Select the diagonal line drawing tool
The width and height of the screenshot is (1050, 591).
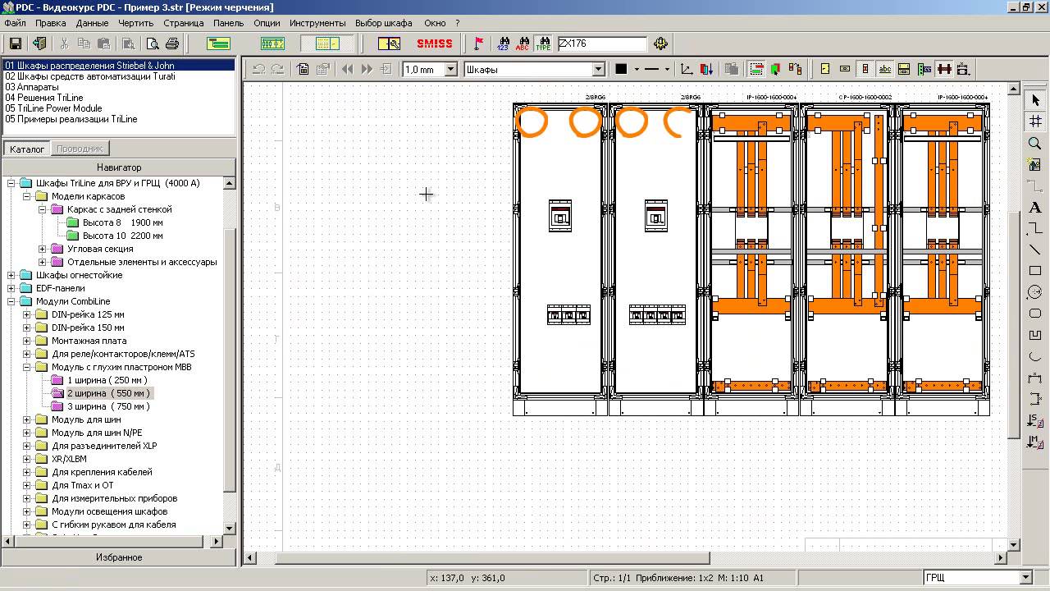(1035, 250)
